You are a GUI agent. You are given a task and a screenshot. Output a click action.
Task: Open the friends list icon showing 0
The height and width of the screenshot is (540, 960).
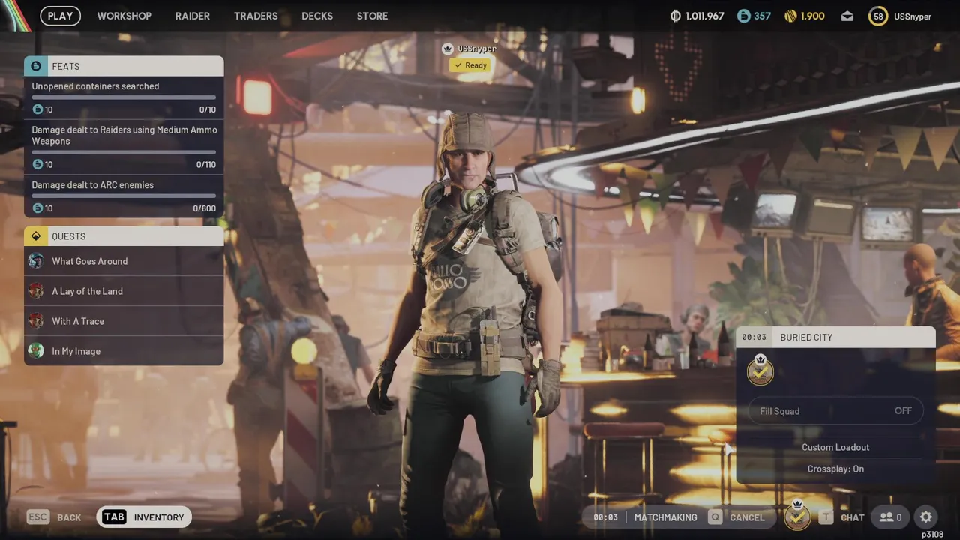tap(891, 517)
